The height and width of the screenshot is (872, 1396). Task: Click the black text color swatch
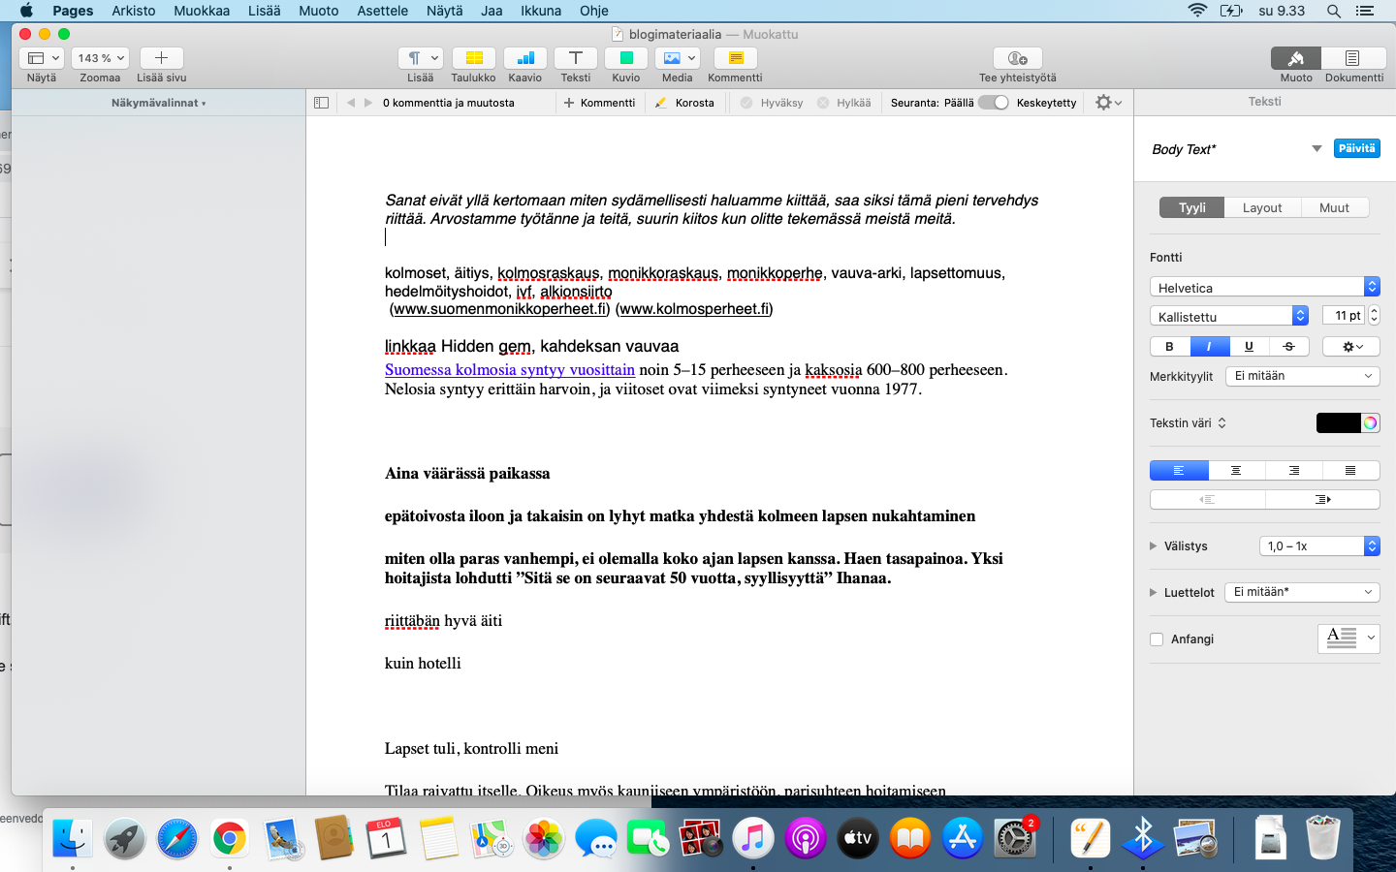[1338, 423]
